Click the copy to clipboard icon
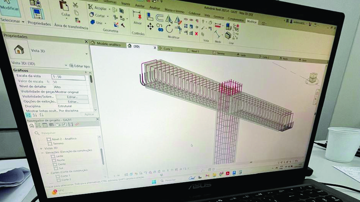Viewport: 360px width, 202px height. point(77,13)
